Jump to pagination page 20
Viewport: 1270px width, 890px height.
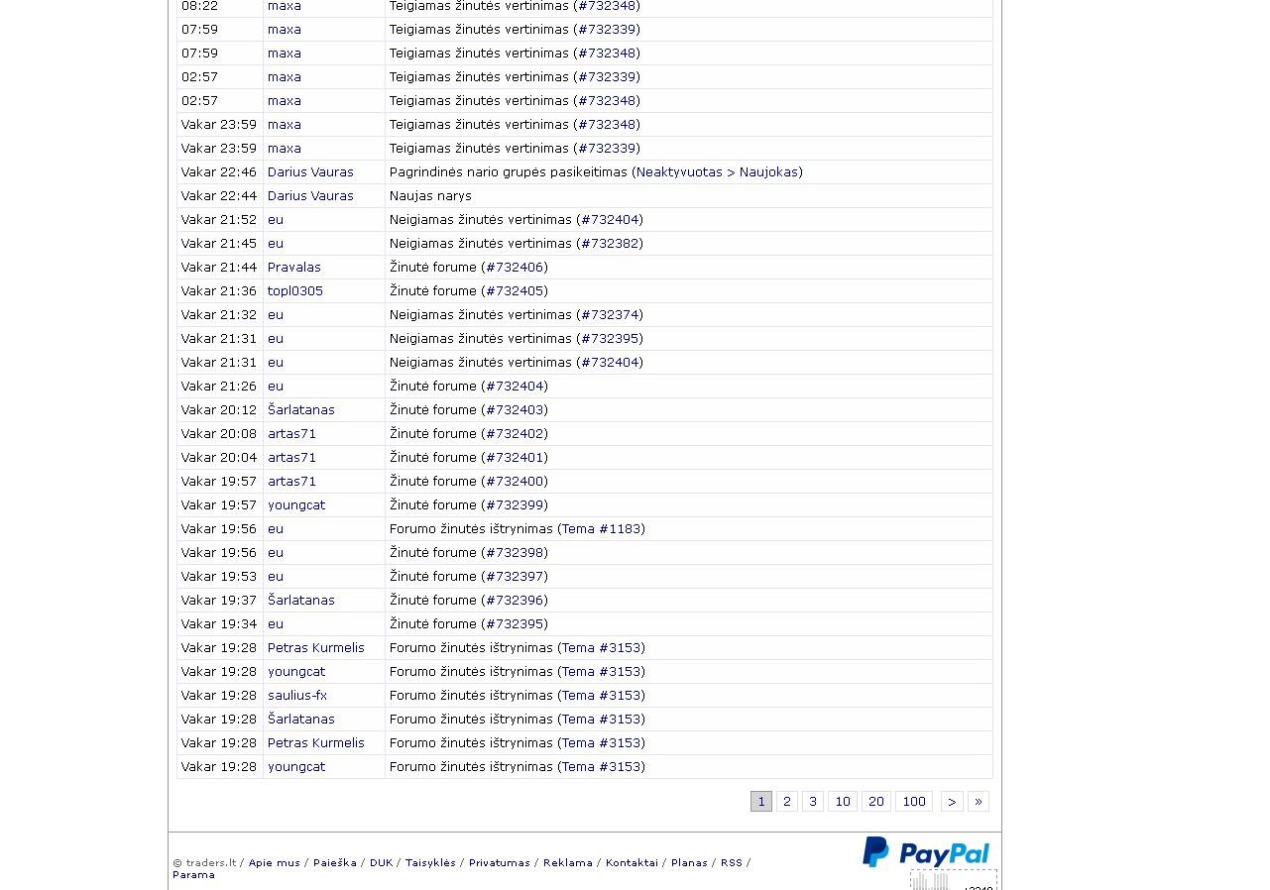[x=876, y=802]
